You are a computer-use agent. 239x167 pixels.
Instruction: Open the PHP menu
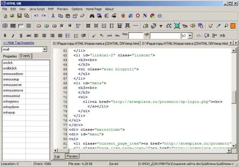(x=51, y=9)
